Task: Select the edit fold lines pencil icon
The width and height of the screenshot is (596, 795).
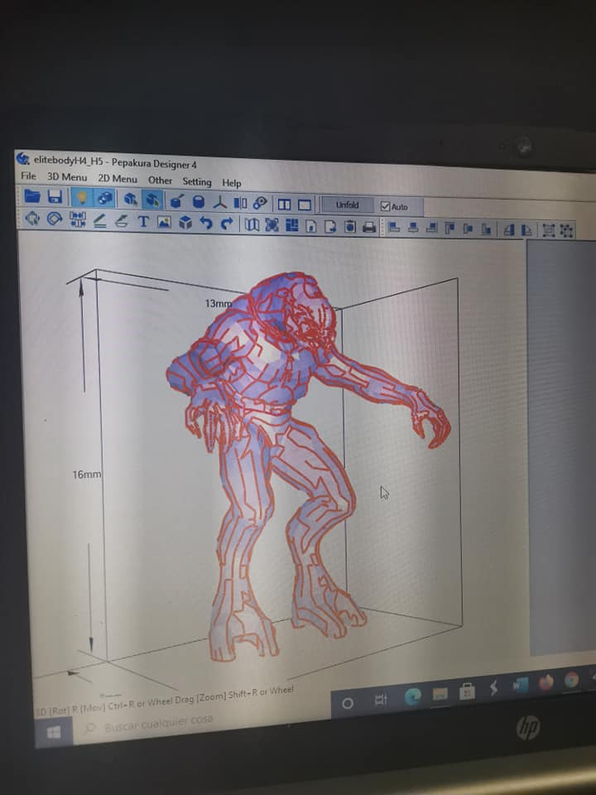Action: (100, 220)
